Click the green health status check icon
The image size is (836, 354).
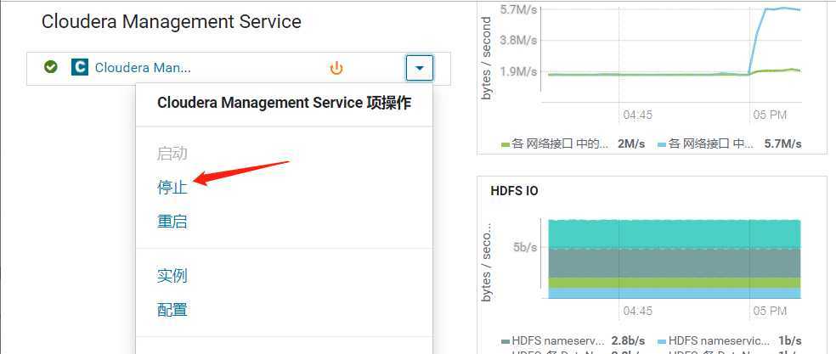click(x=51, y=67)
